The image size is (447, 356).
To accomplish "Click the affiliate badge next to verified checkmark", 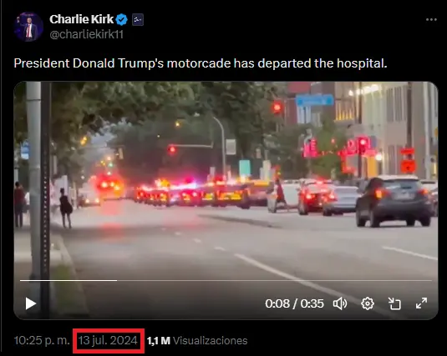I will click(138, 20).
